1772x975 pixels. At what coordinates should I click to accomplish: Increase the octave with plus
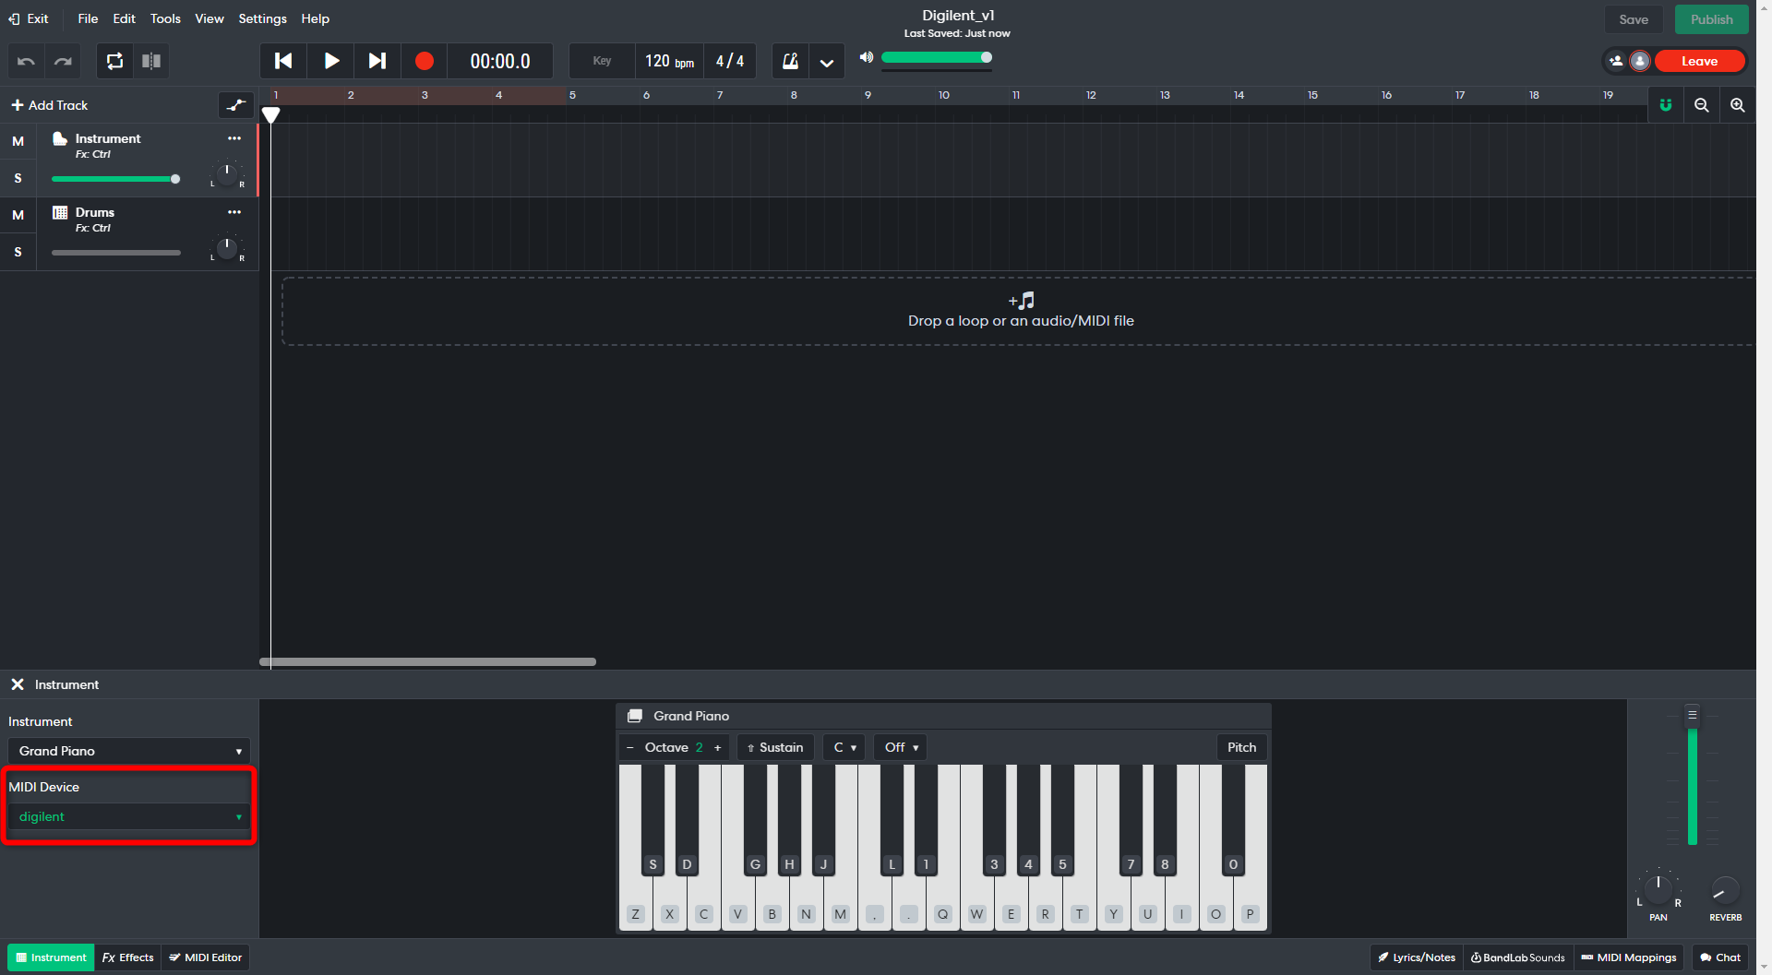pyautogui.click(x=718, y=747)
